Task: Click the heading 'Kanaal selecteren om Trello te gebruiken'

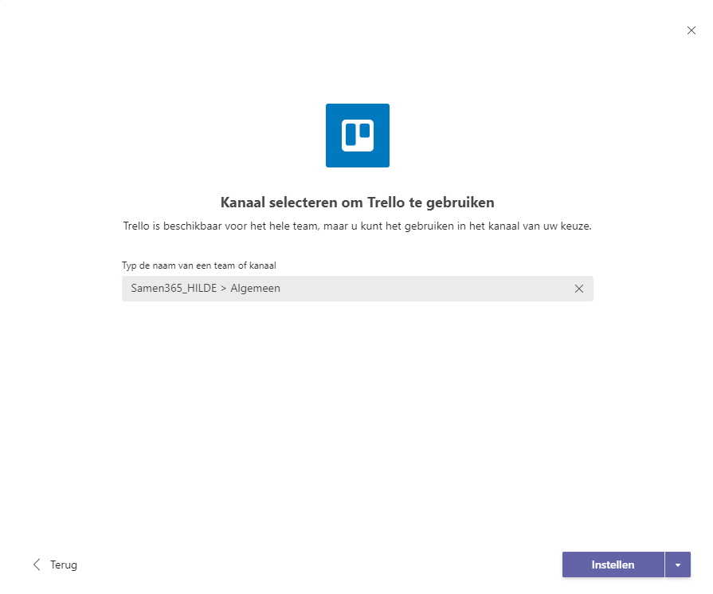Action: point(358,203)
